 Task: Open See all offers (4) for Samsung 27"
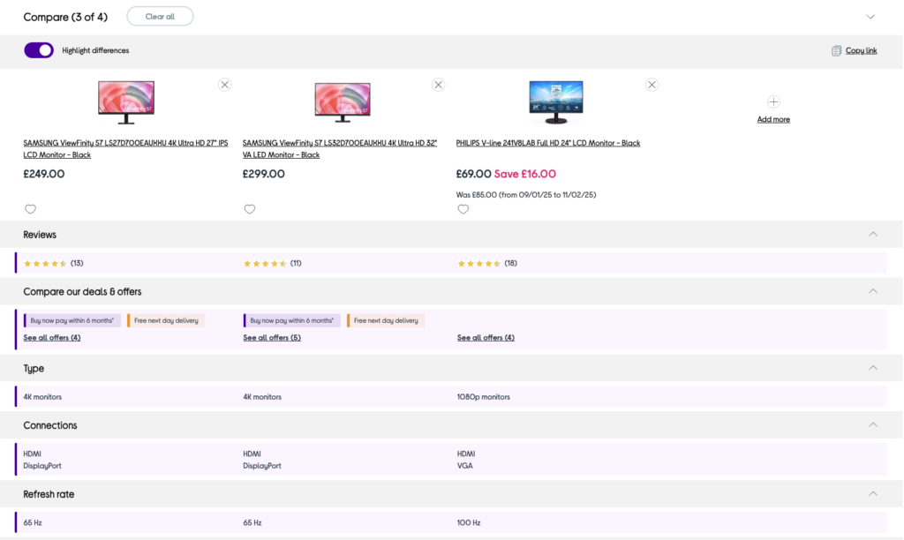point(52,338)
